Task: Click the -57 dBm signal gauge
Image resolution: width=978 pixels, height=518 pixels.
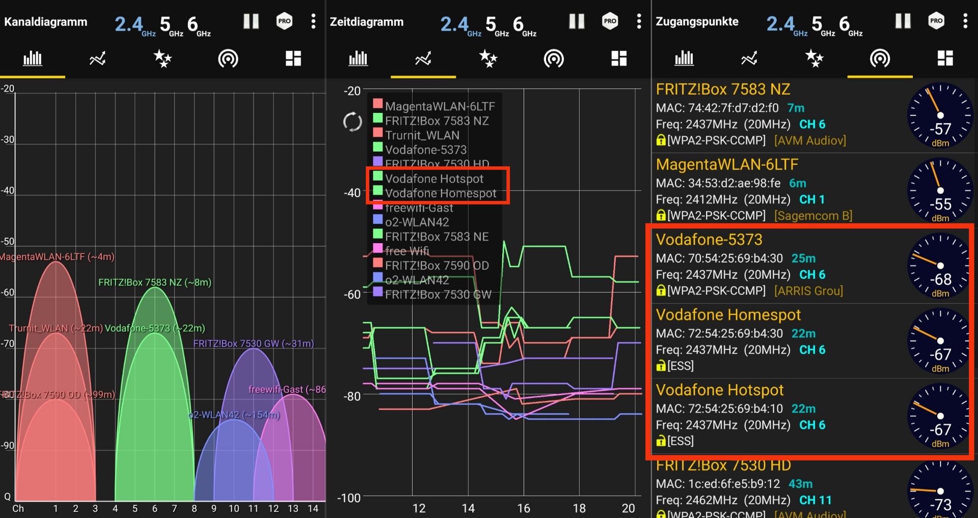Action: click(940, 116)
